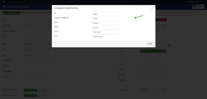Click the WebRental logo thumbnail
This screenshot has width=207, height=99.
pyautogui.click(x=198, y=7)
